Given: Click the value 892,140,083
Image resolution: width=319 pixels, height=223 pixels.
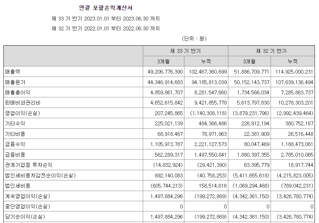Looking at the screenshot, I should pyautogui.click(x=169, y=175).
